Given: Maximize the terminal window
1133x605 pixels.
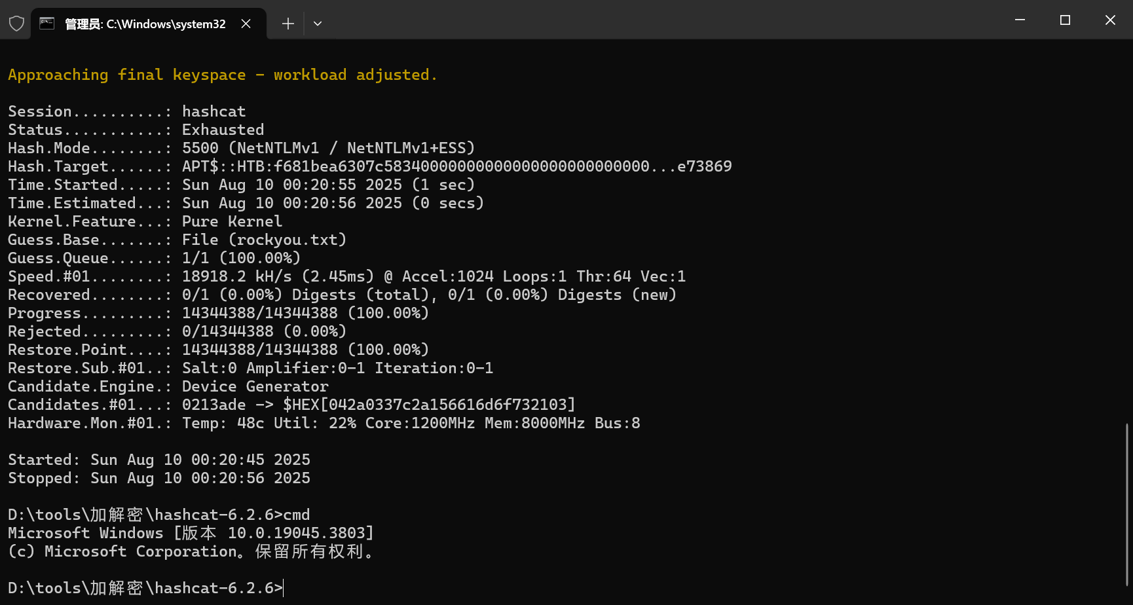Looking at the screenshot, I should pos(1065,20).
